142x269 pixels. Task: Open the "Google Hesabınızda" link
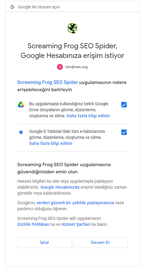[60, 187]
